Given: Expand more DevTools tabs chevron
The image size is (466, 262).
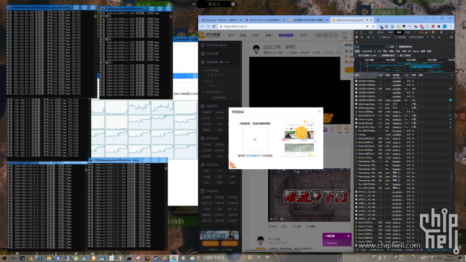Looking at the screenshot, I should point(414,32).
